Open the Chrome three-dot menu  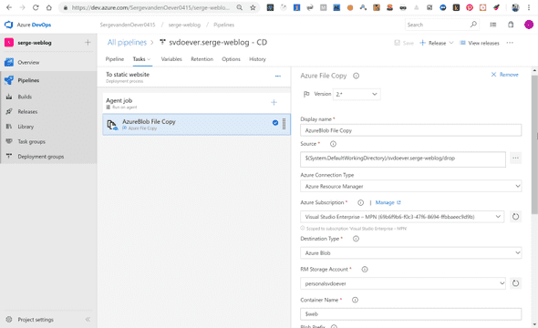click(x=529, y=7)
